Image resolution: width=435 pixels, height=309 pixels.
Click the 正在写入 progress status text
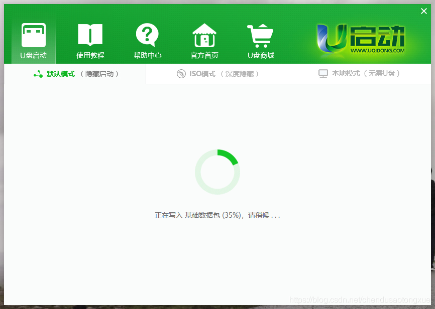(x=217, y=215)
